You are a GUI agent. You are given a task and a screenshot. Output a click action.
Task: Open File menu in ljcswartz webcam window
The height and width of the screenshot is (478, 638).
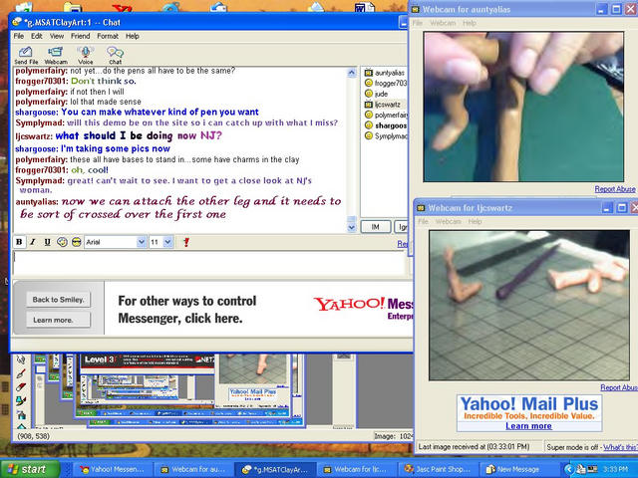(423, 221)
